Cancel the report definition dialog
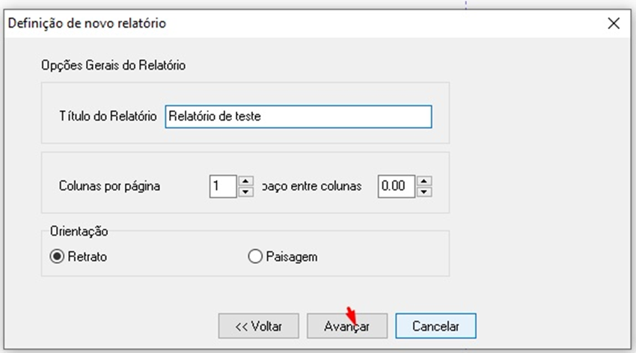The height and width of the screenshot is (353, 636). (x=435, y=326)
